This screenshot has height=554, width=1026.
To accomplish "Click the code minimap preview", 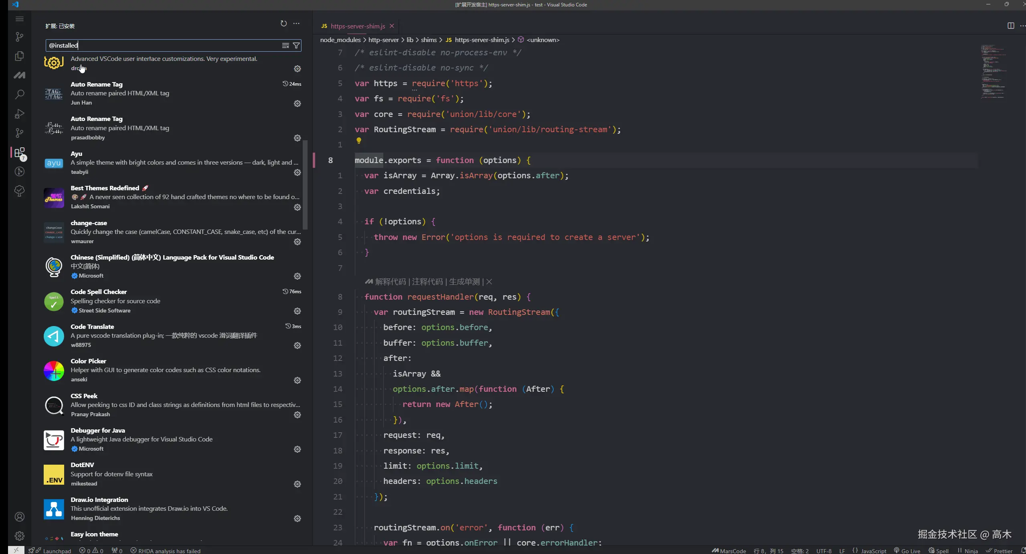I will click(993, 71).
